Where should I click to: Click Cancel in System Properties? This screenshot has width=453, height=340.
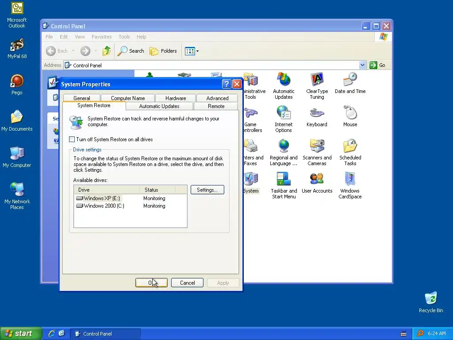(x=187, y=283)
